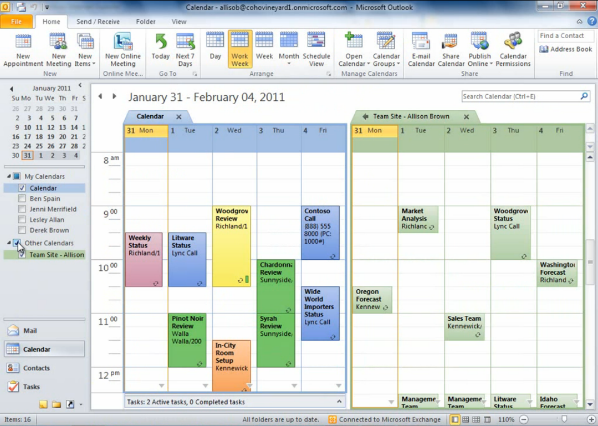Open the File tab
This screenshot has width=598, height=426.
click(17, 22)
